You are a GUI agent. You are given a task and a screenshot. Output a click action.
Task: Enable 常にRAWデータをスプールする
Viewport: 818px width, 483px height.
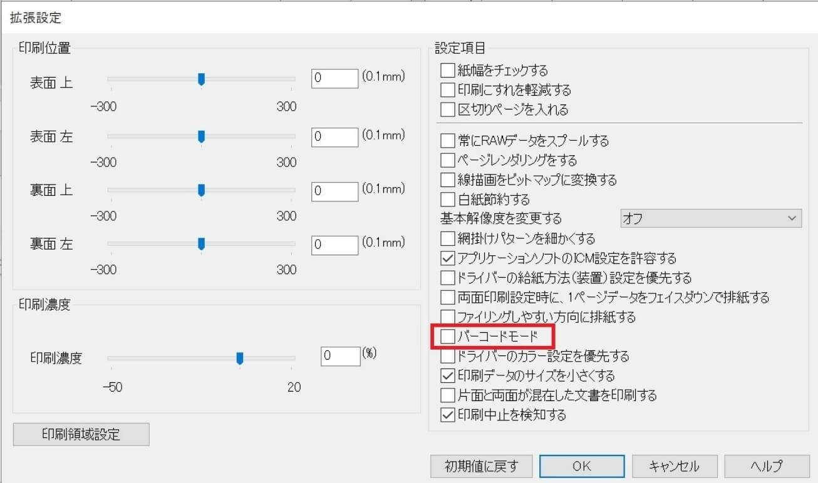point(447,141)
